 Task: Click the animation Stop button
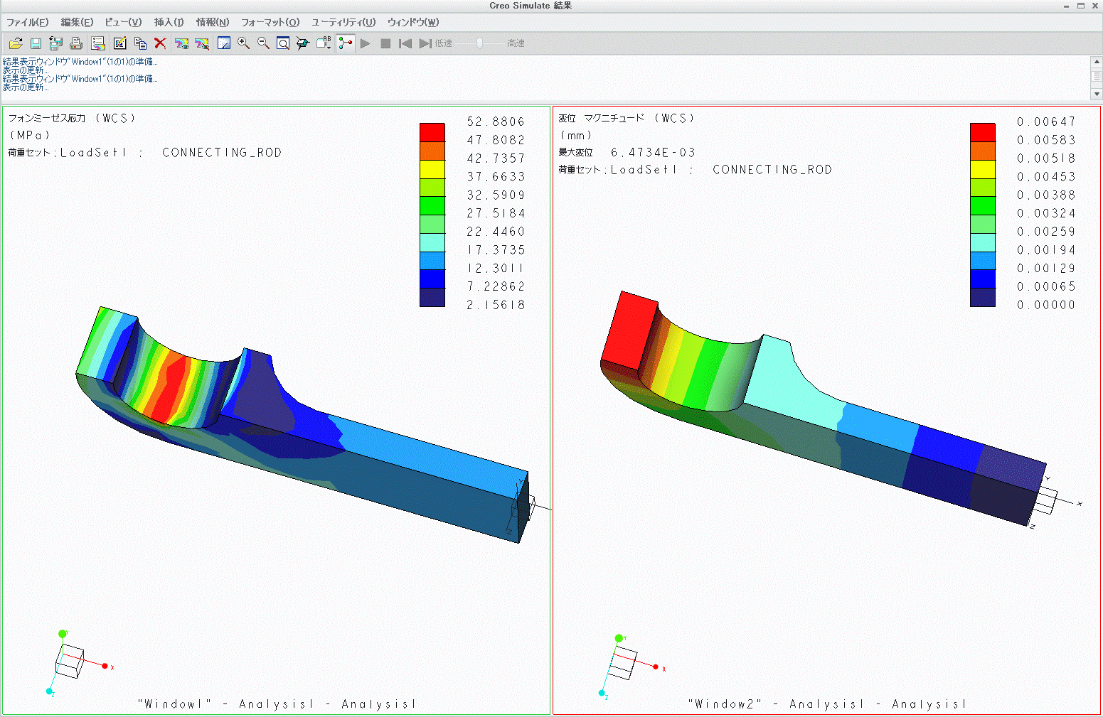(385, 43)
